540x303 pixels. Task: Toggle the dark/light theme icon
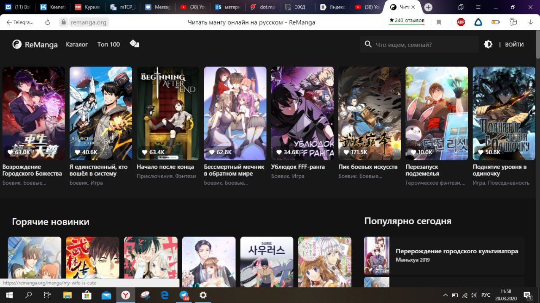click(x=488, y=44)
